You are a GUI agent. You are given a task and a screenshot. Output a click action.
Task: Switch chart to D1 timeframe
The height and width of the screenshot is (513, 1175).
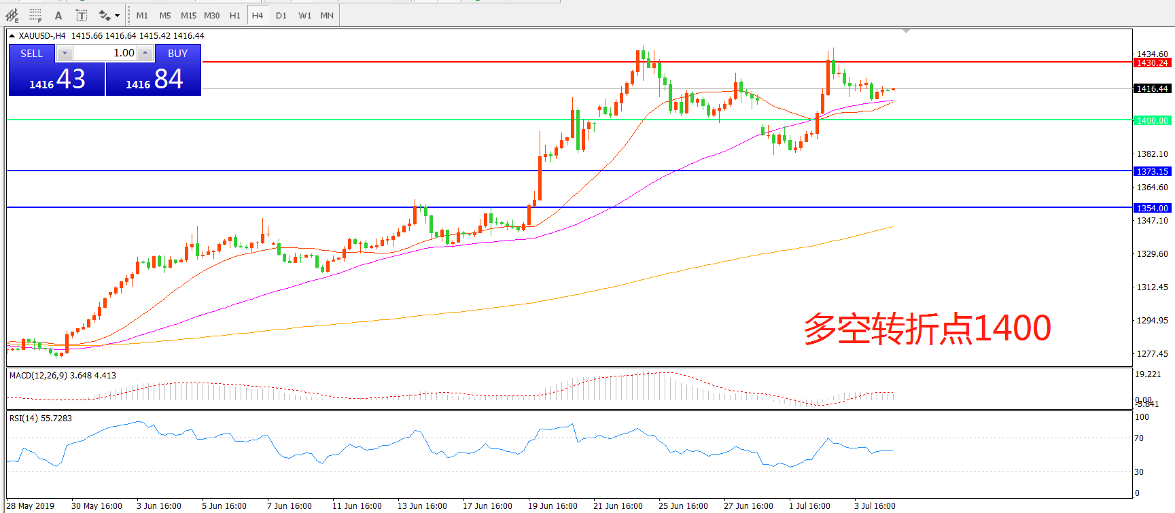281,15
